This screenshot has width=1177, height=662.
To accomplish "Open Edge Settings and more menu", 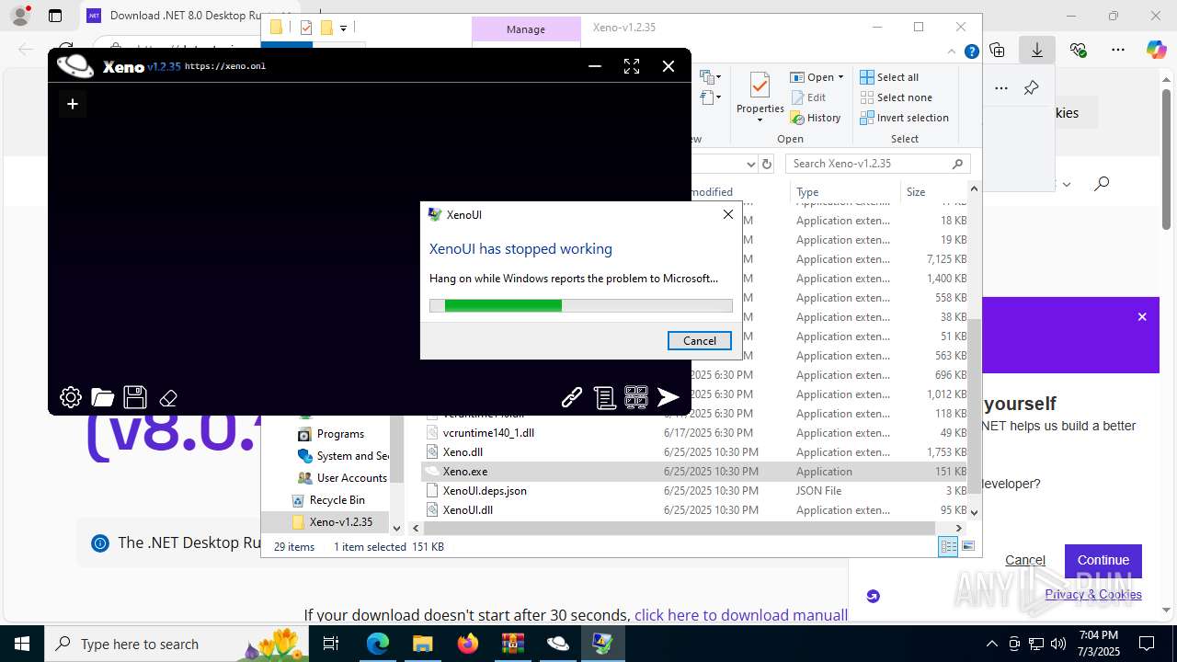I will [1118, 50].
